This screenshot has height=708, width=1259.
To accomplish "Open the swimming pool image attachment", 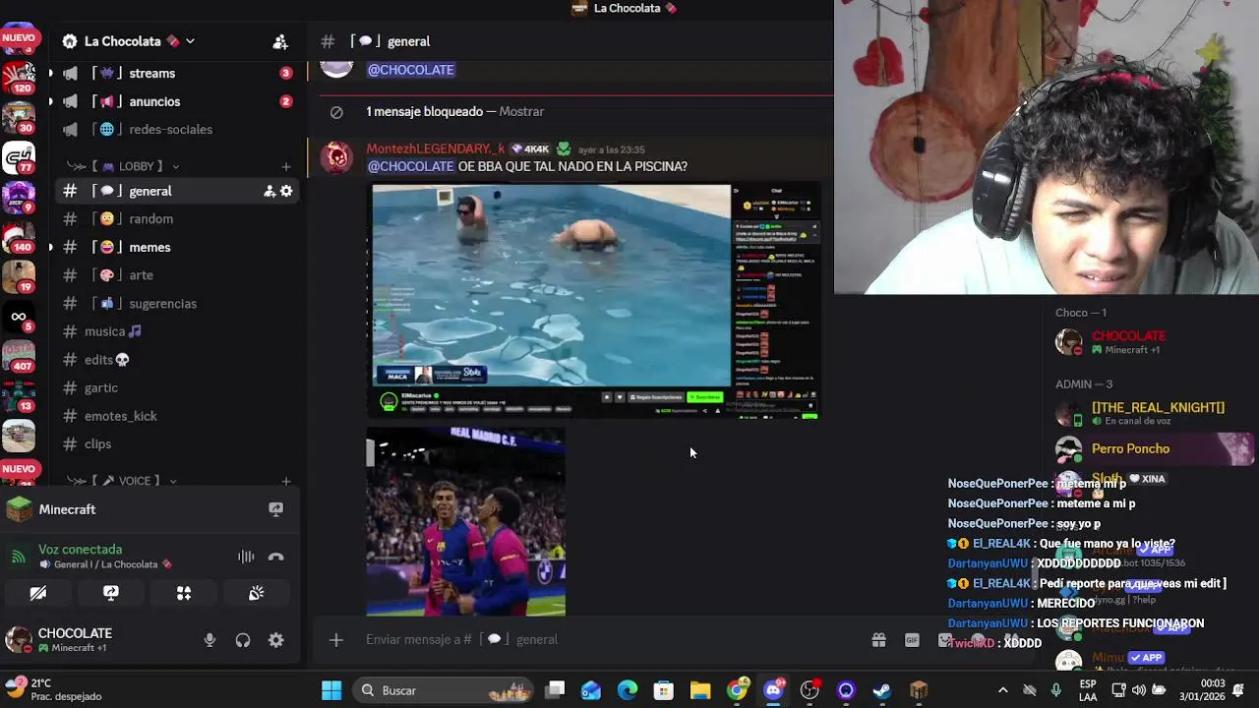I will coord(595,302).
